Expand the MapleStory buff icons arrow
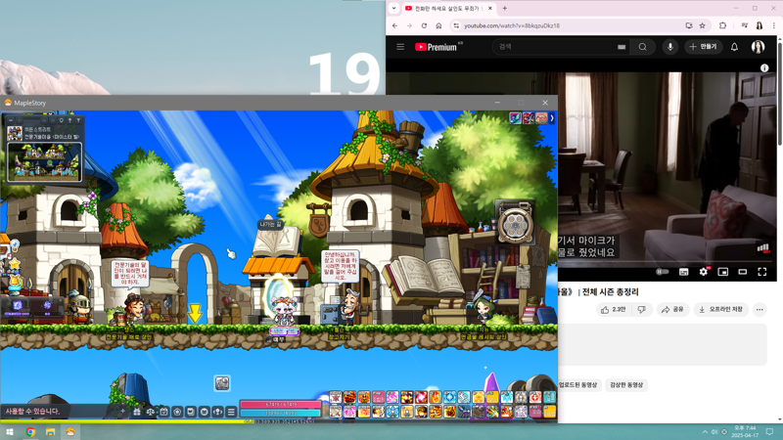 tap(552, 118)
